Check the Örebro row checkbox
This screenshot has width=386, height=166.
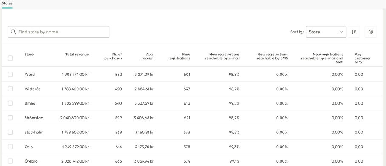coord(10,161)
